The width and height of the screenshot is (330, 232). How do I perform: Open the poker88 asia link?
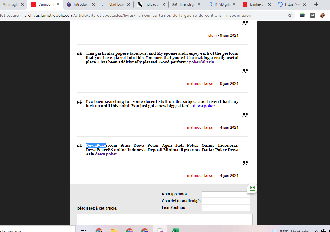[x=201, y=62]
